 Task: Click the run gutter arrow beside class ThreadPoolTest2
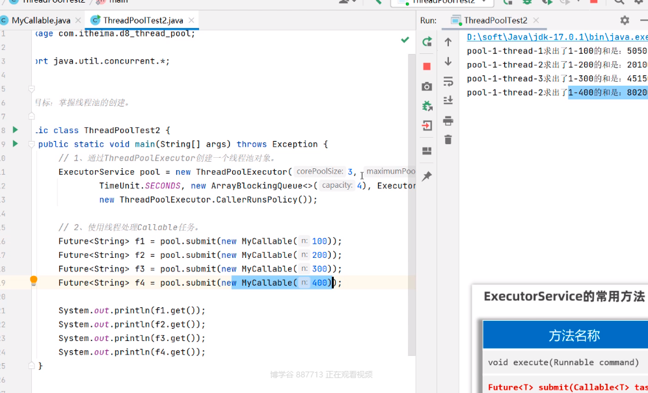[16, 130]
